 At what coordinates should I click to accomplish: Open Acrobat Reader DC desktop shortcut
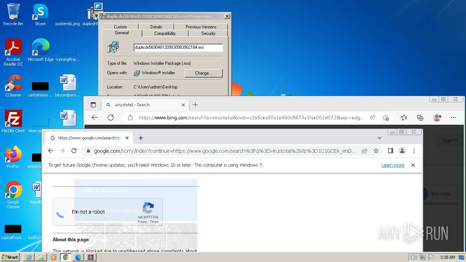(x=13, y=52)
